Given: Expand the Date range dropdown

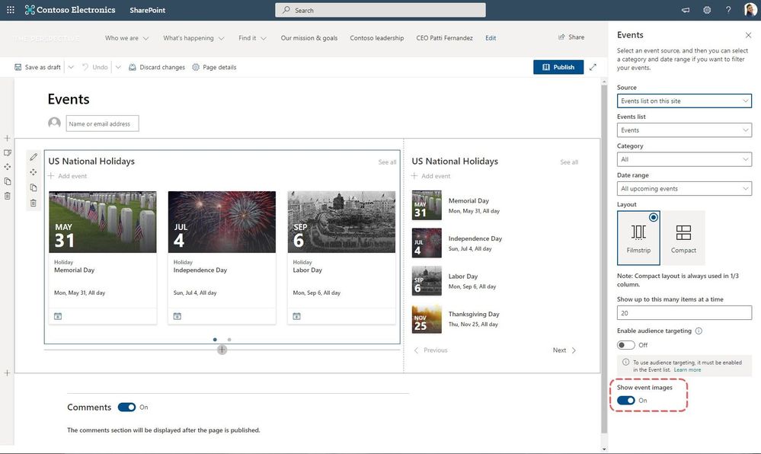Looking at the screenshot, I should (x=684, y=188).
